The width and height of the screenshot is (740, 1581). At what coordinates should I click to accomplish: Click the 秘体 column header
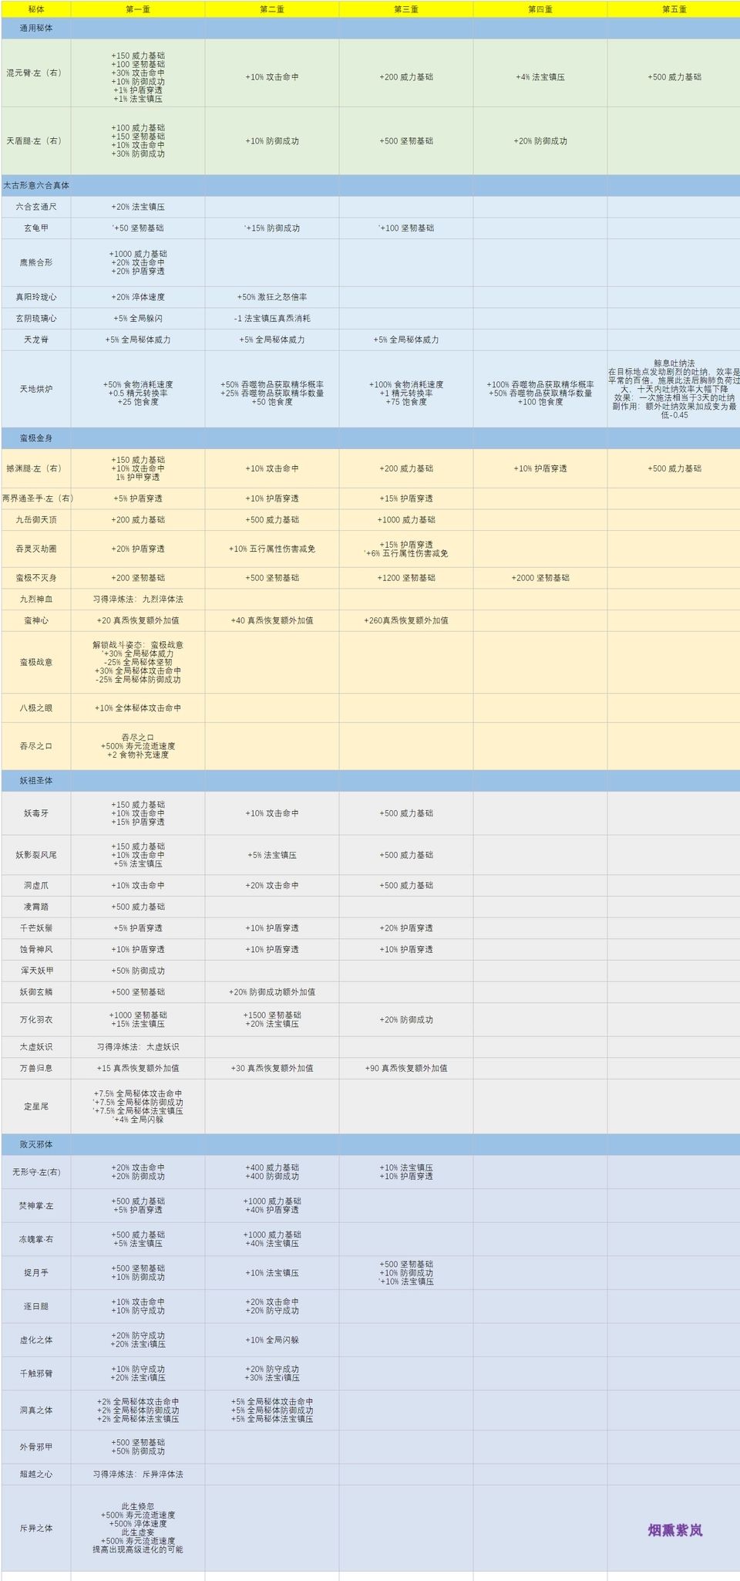36,9
